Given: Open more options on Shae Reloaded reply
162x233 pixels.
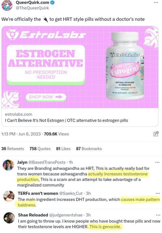Looking at the screenshot, I should click(x=158, y=215).
